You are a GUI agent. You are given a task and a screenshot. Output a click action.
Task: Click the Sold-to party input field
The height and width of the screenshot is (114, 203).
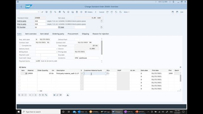40,21
